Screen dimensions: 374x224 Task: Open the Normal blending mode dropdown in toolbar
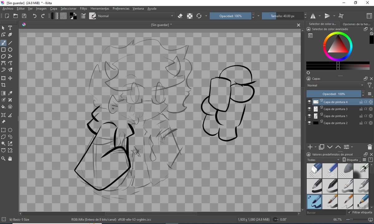136,16
